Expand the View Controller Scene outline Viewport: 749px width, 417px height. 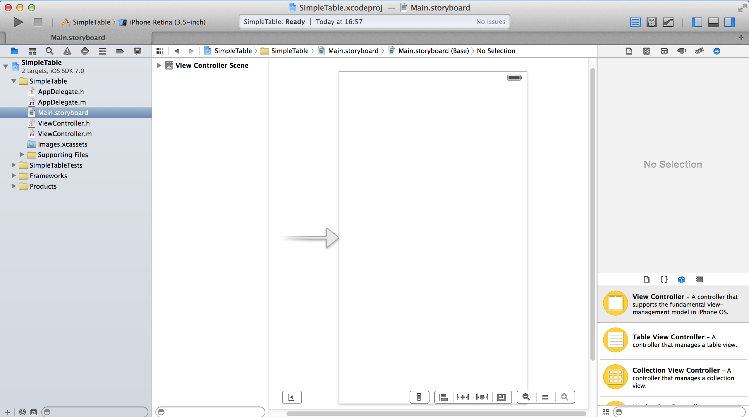click(159, 65)
